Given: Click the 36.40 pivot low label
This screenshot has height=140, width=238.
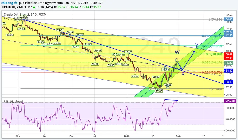Looking at the screenshot, I should [x=118, y=64].
